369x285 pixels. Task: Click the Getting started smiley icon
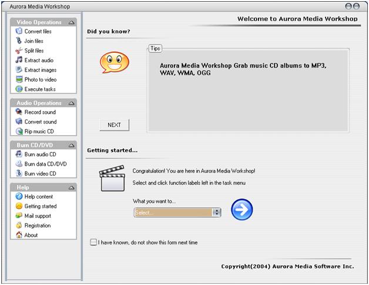point(19,206)
